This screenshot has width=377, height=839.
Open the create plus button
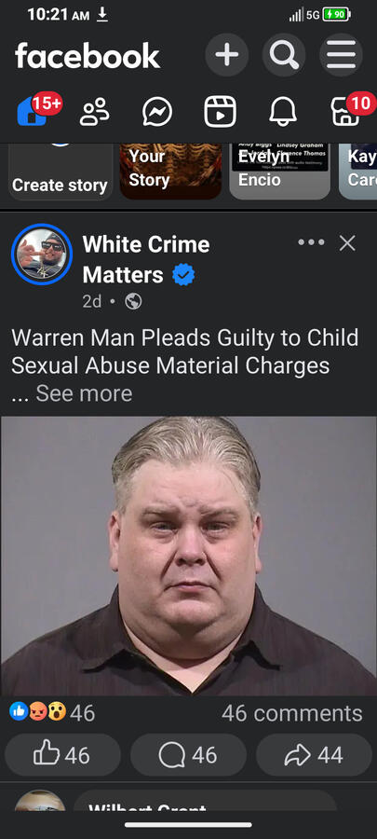click(x=227, y=55)
